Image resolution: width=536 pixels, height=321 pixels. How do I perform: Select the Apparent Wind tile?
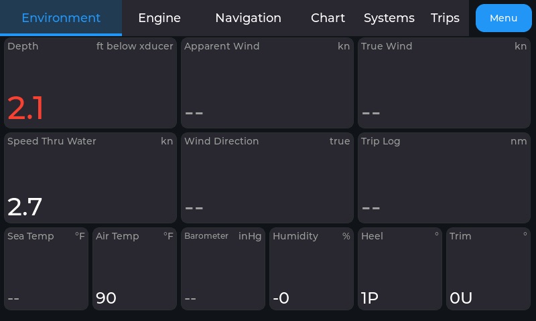click(x=267, y=83)
